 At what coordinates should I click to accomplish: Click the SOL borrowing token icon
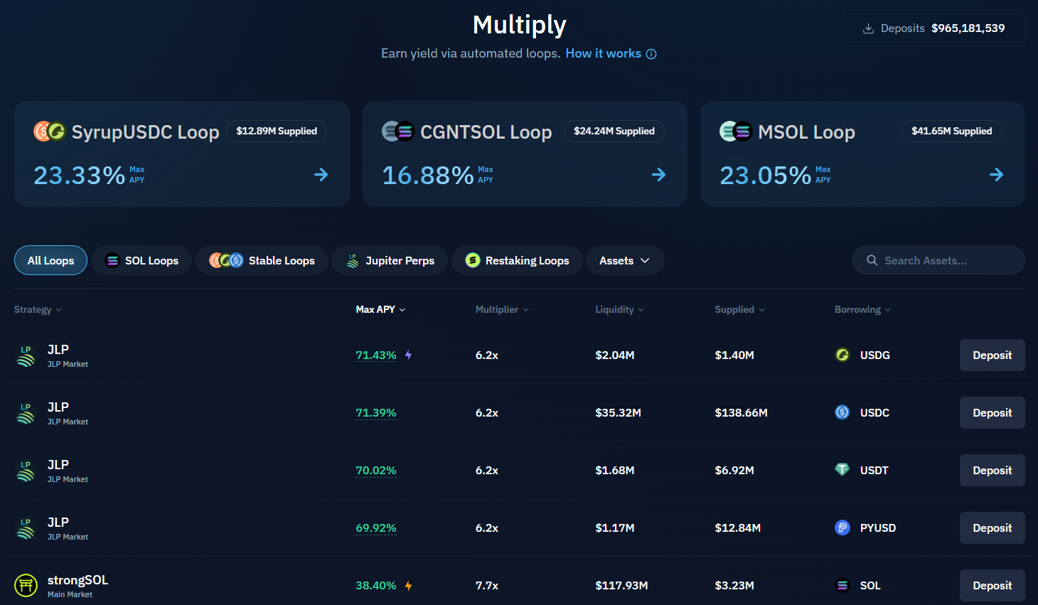pyautogui.click(x=842, y=585)
